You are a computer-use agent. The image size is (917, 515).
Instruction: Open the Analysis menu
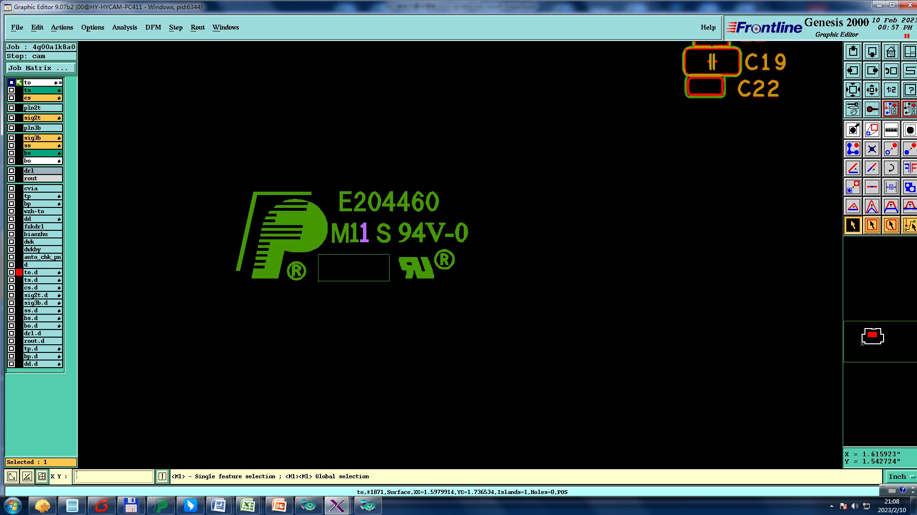click(124, 27)
